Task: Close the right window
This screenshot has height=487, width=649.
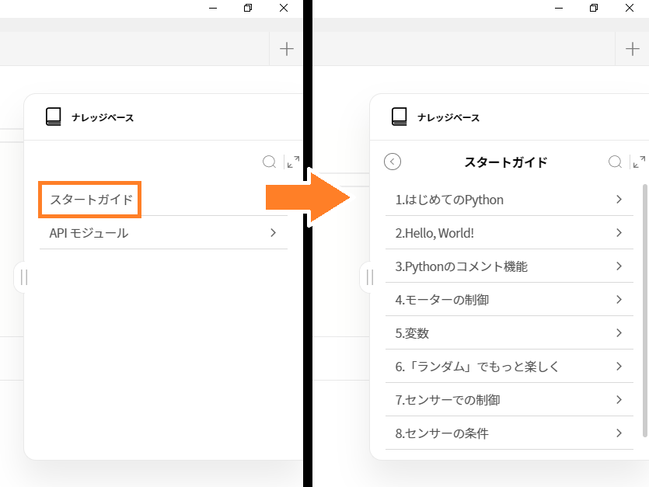Action: 630,8
